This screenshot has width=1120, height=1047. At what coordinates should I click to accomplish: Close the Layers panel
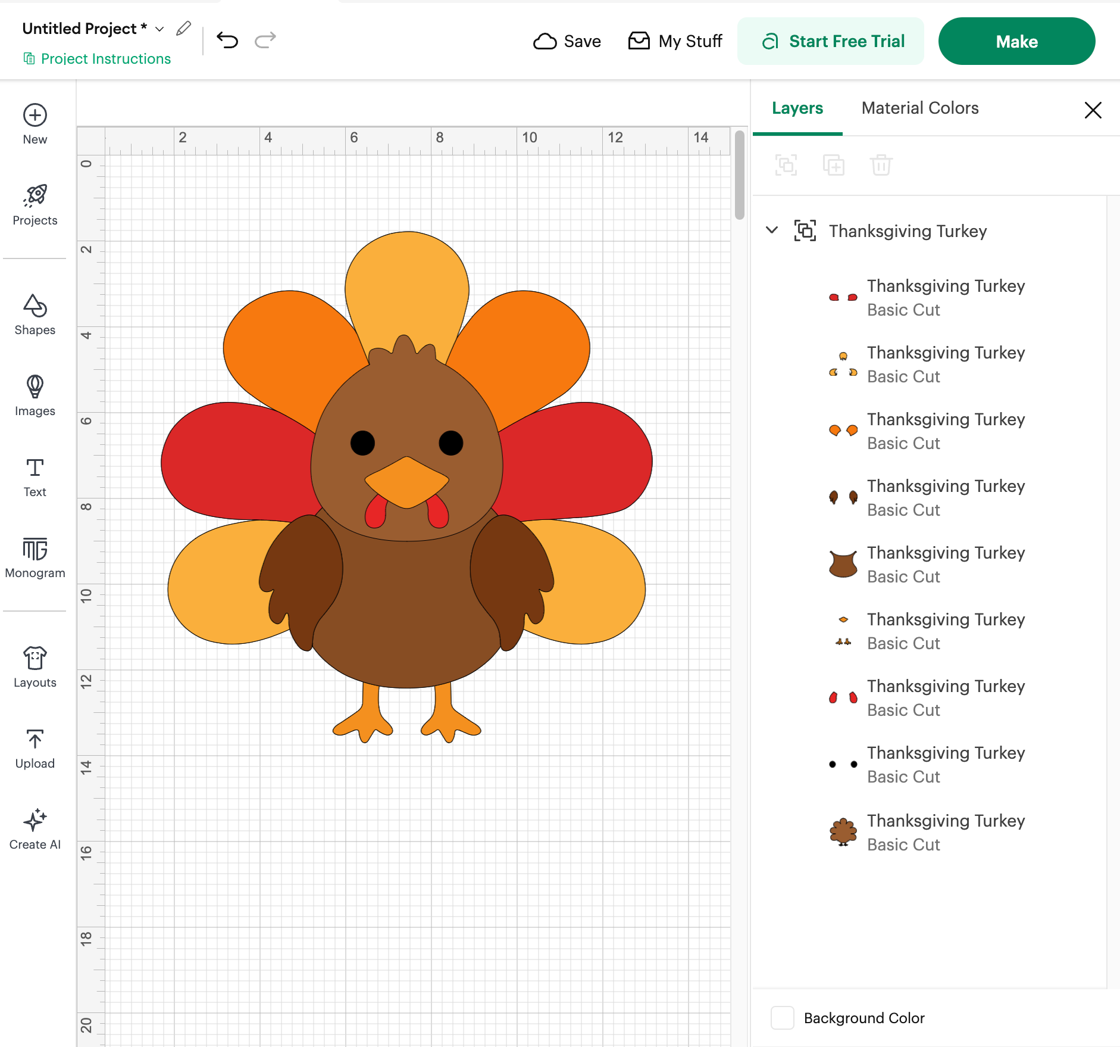[1093, 110]
